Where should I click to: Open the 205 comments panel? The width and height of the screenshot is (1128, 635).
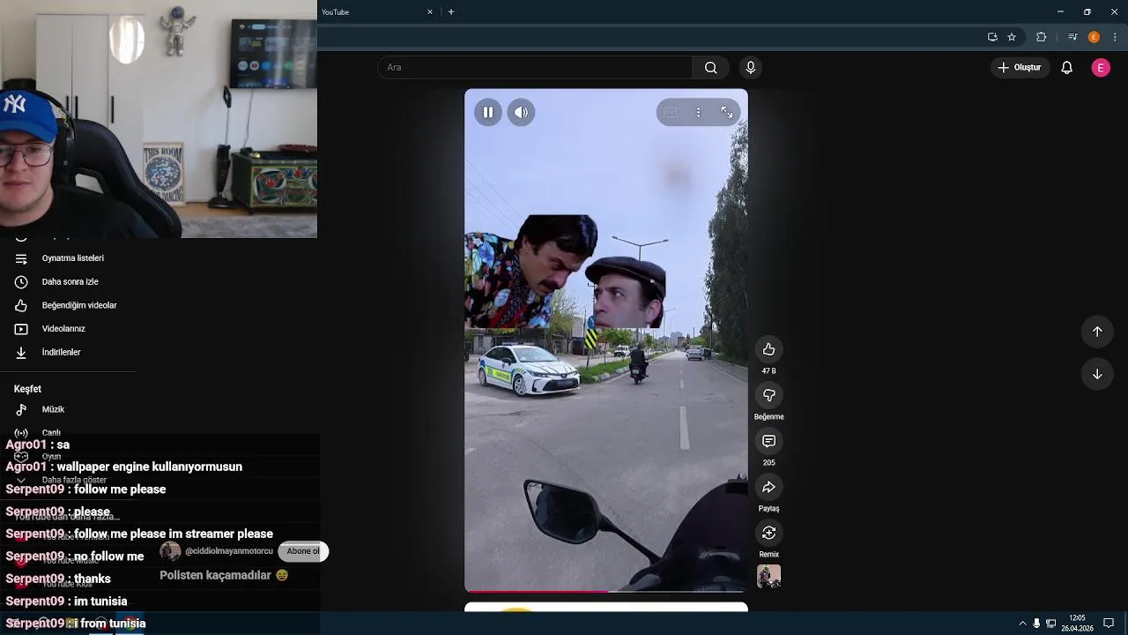[x=768, y=441]
